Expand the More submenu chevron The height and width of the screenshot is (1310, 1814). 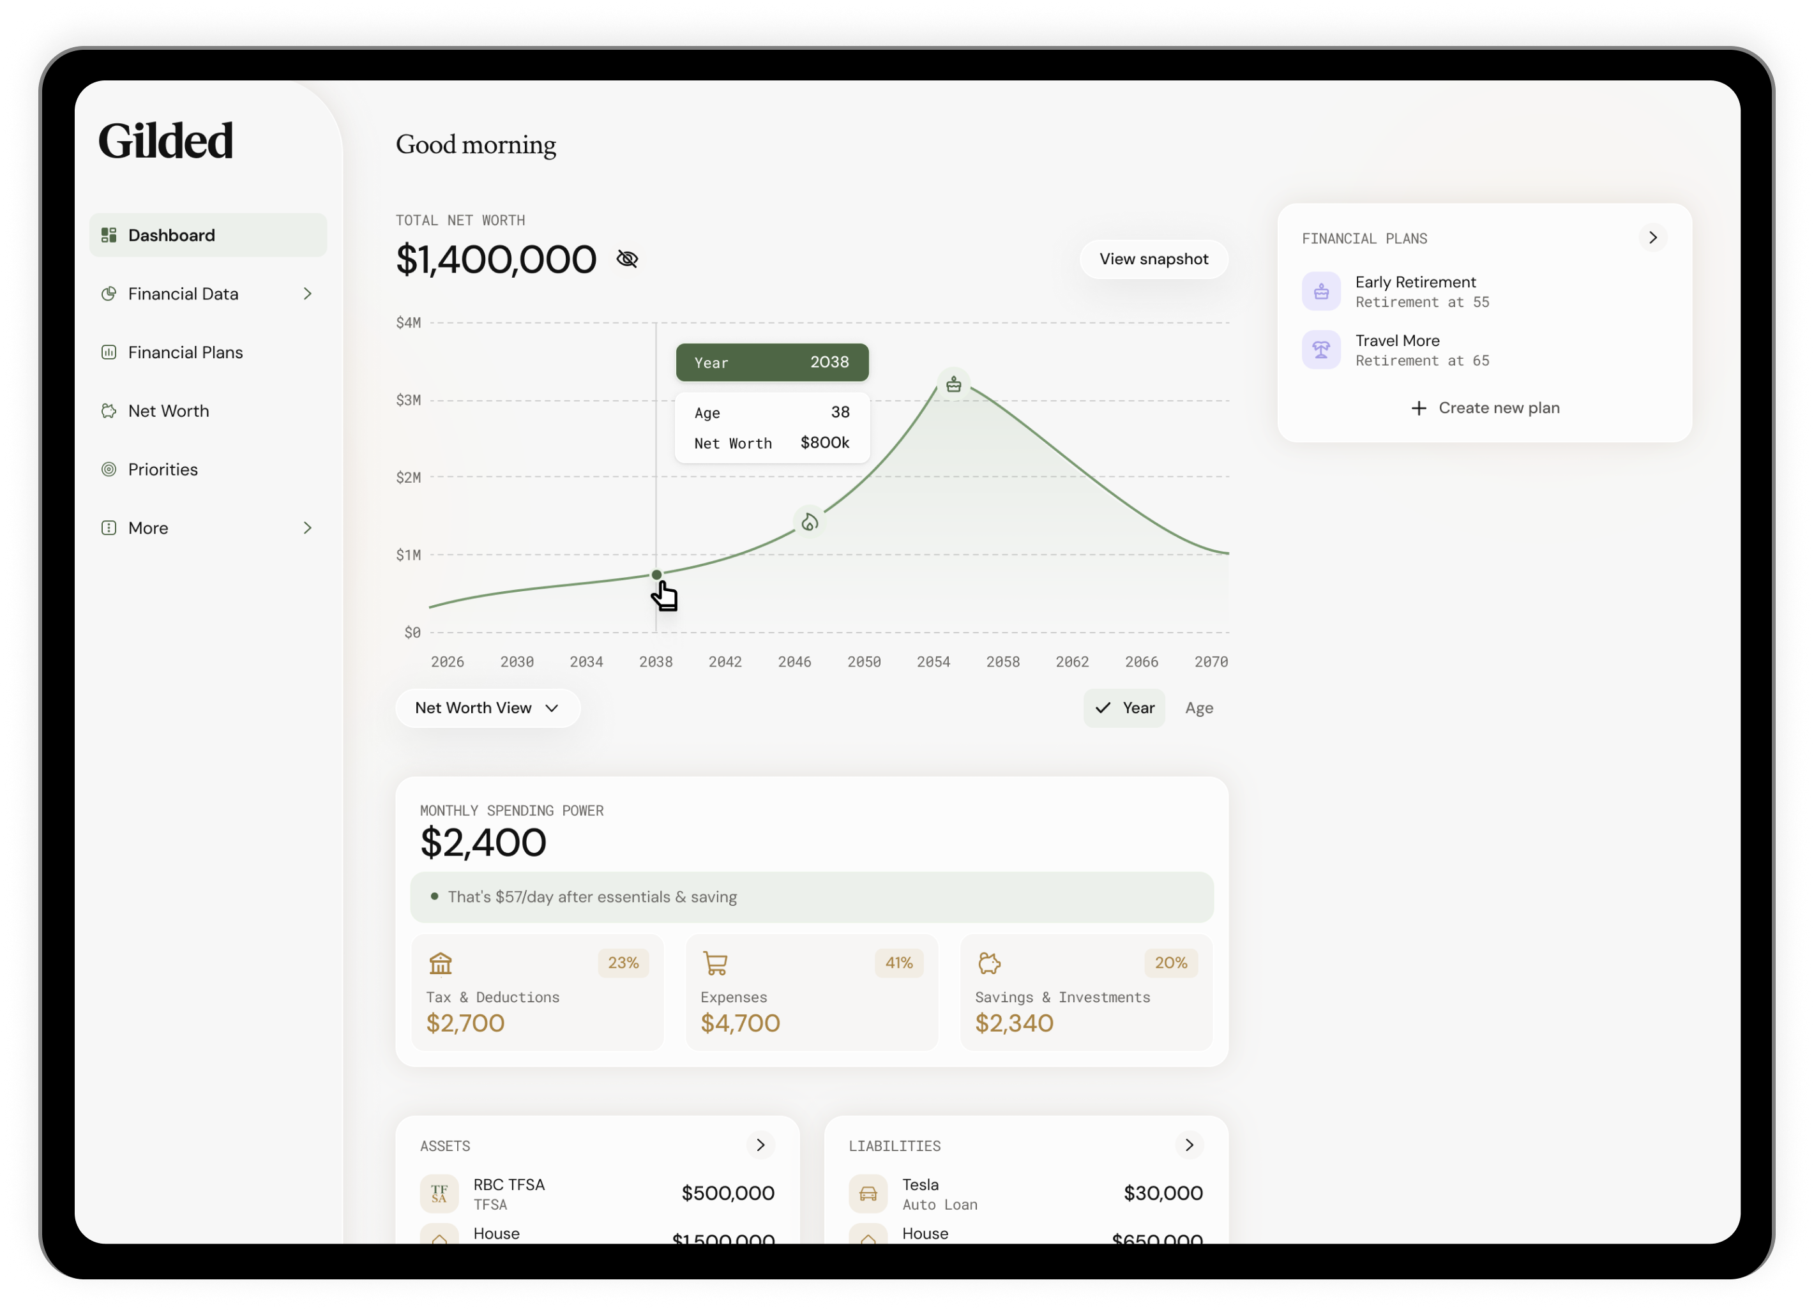pyautogui.click(x=307, y=527)
